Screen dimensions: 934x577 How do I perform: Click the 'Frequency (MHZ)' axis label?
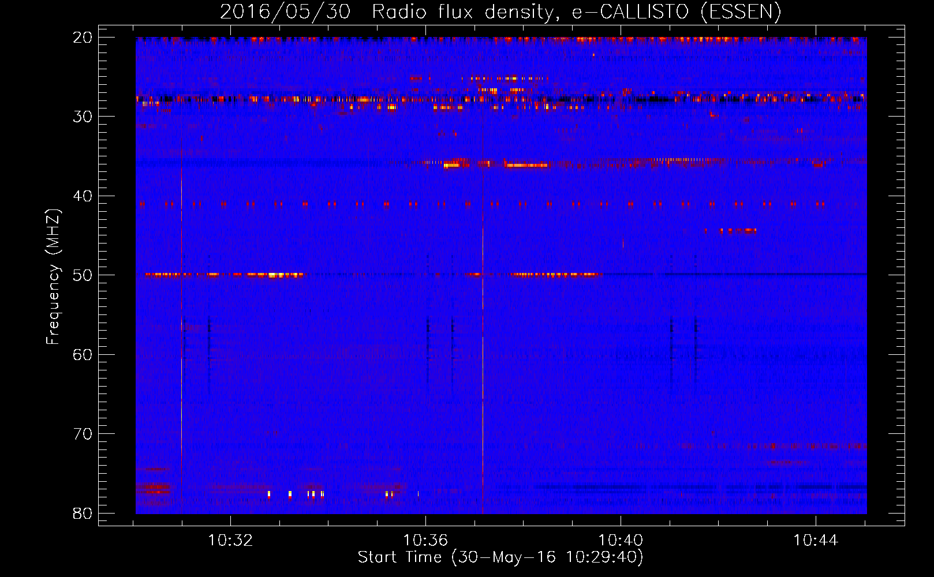pos(53,276)
